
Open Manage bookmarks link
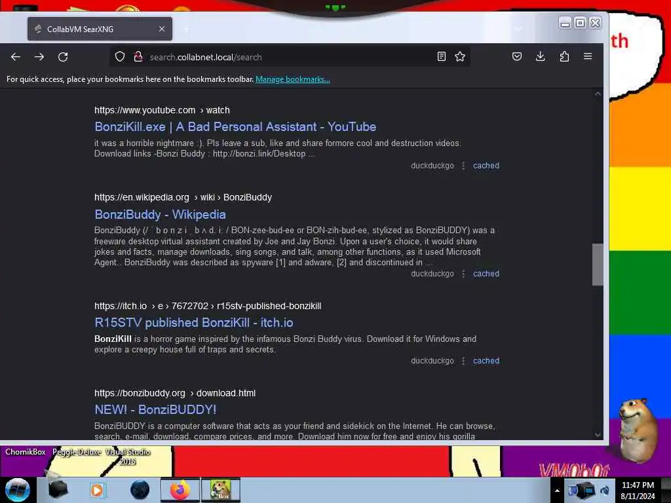point(293,79)
